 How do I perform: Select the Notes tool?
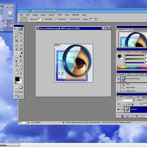point(17,69)
